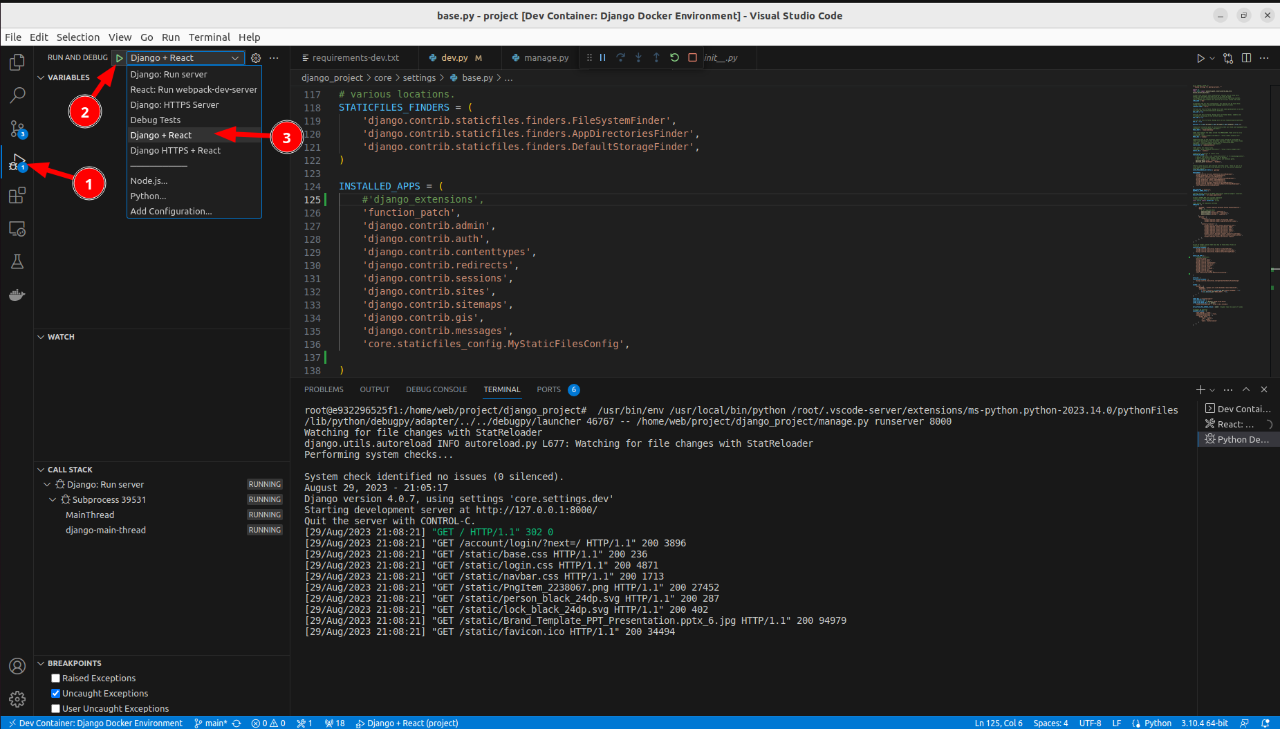Open Run and Debug more actions menu

[274, 58]
